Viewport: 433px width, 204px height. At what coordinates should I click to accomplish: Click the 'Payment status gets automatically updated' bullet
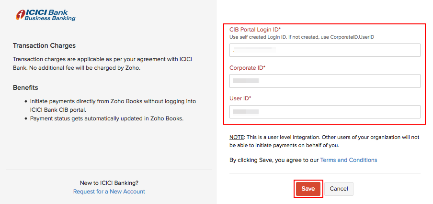click(107, 118)
